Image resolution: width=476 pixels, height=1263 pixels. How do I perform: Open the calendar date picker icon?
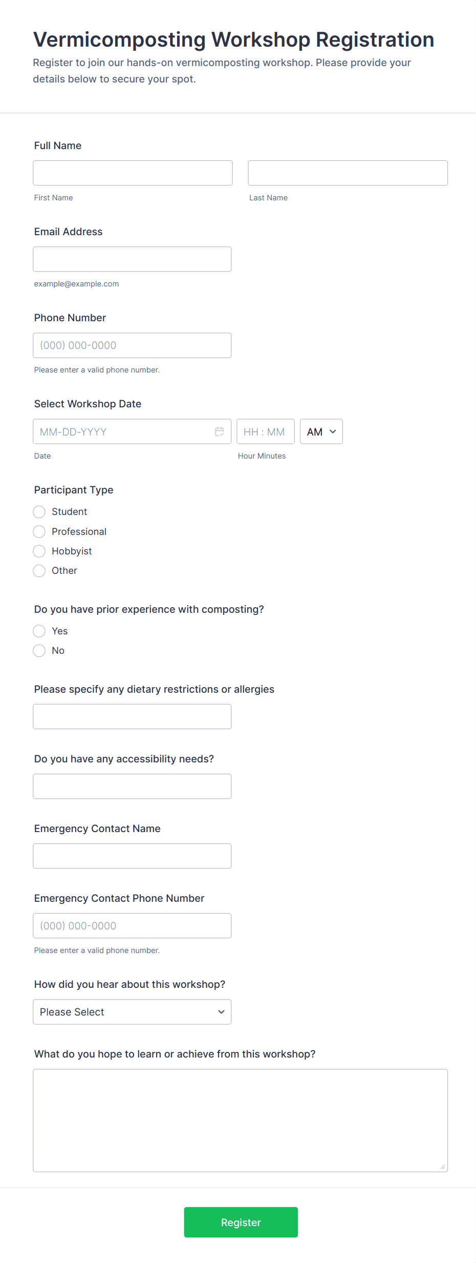pos(220,431)
